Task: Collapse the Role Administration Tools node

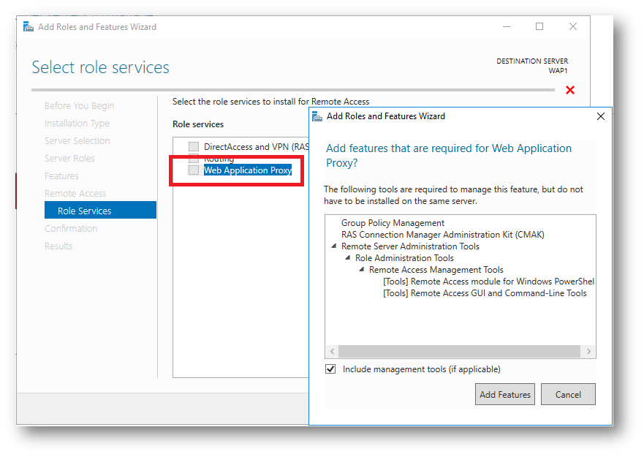Action: click(349, 258)
